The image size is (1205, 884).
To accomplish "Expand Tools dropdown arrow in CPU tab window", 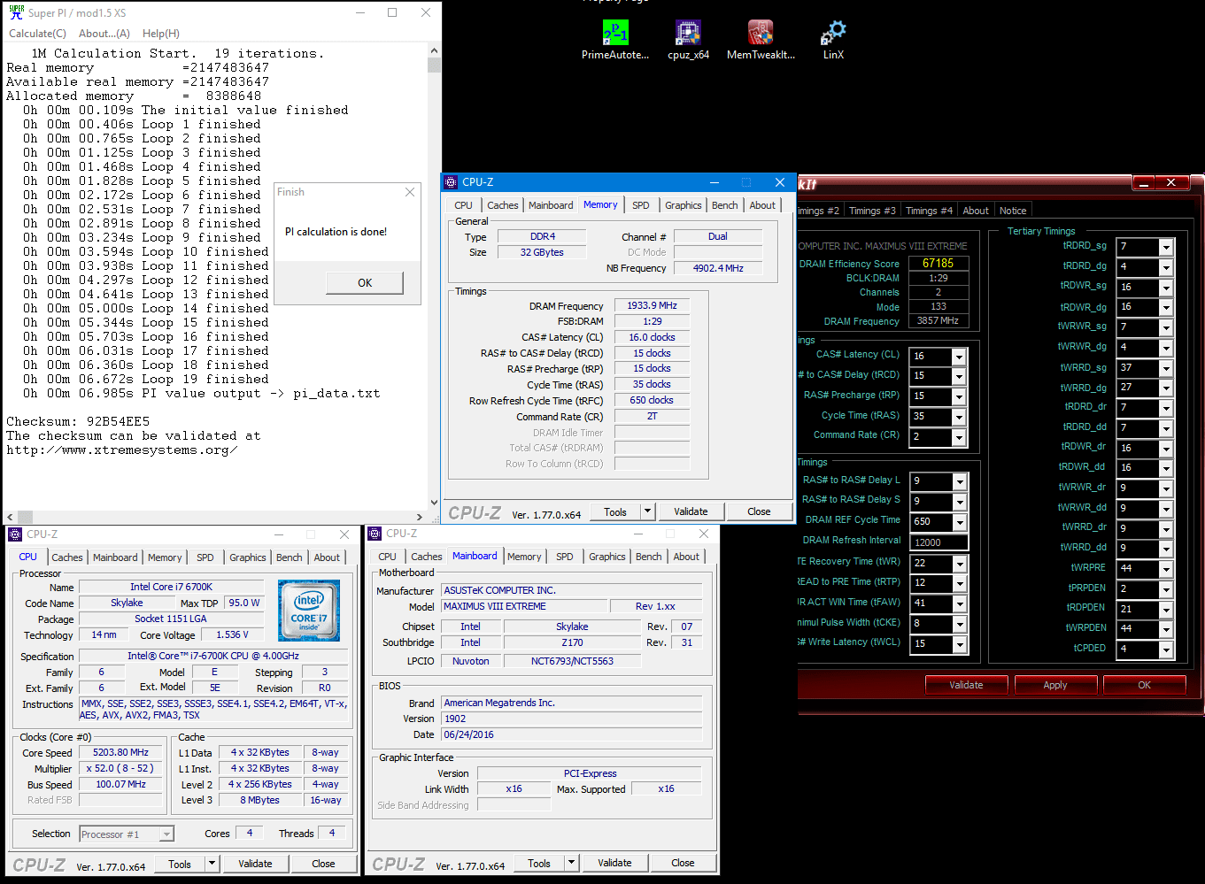I will (x=212, y=864).
